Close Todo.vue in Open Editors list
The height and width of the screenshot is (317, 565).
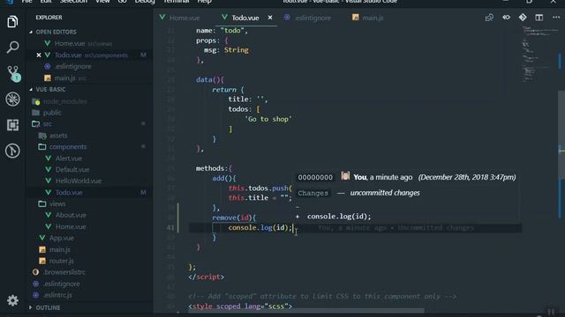(x=39, y=55)
